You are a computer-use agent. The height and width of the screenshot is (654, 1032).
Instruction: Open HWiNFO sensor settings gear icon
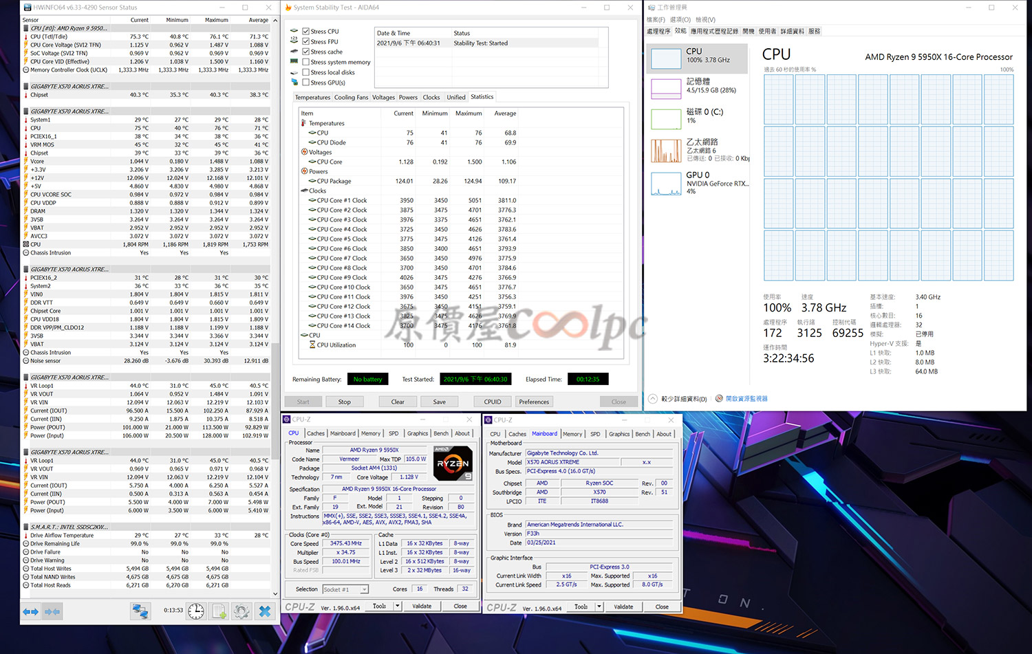point(241,611)
